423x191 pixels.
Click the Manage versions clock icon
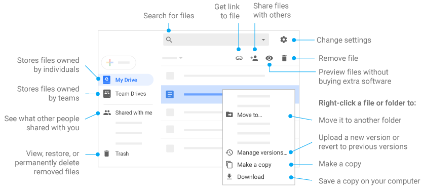[x=229, y=152]
